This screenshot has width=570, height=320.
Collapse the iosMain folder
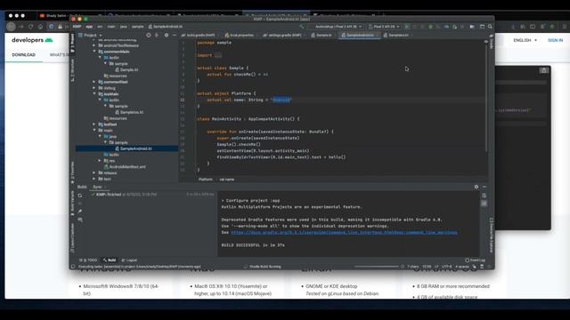tap(94, 94)
